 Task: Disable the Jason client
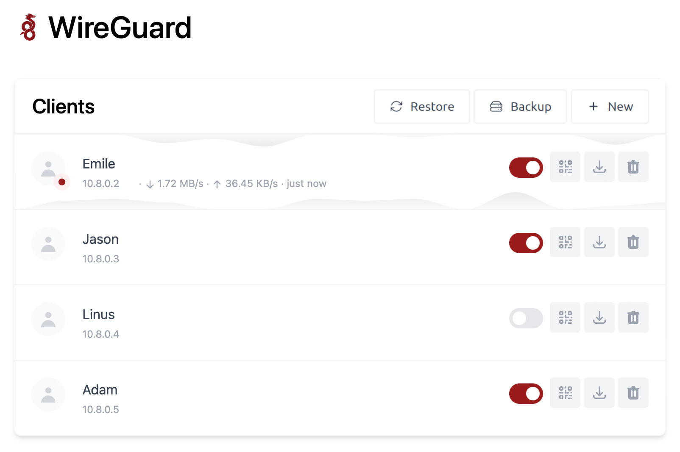tap(526, 242)
